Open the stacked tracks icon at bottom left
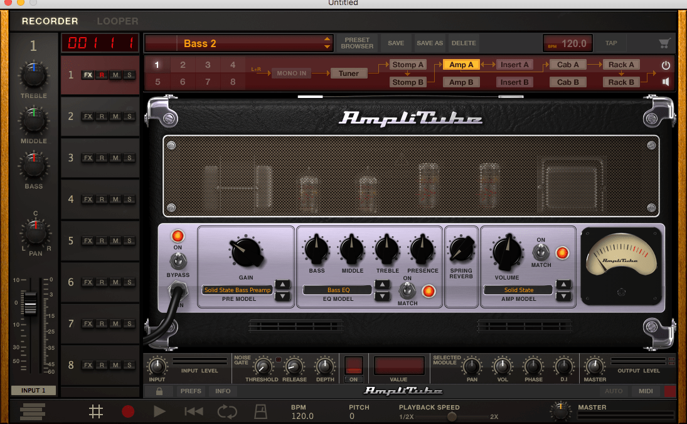The image size is (687, 424). click(x=33, y=411)
